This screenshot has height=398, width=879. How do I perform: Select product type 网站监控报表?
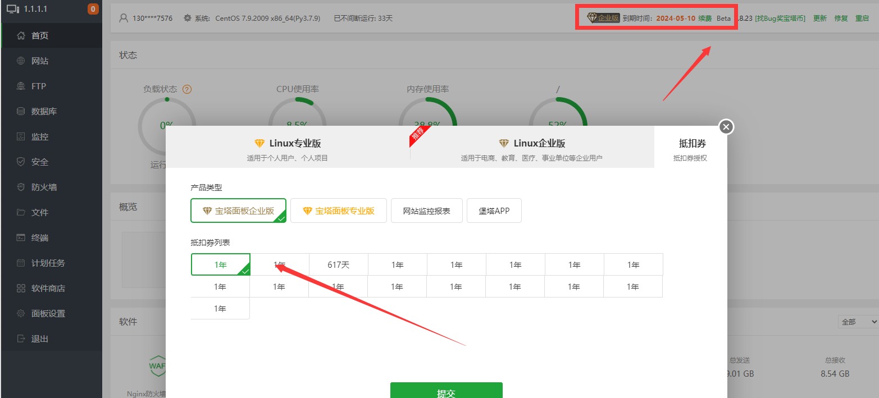pos(427,211)
